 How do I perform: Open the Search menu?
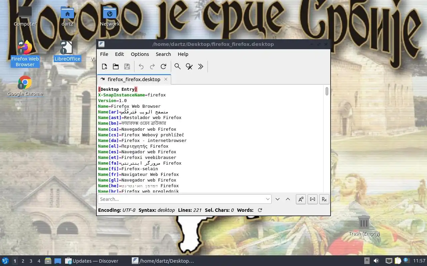(x=163, y=54)
